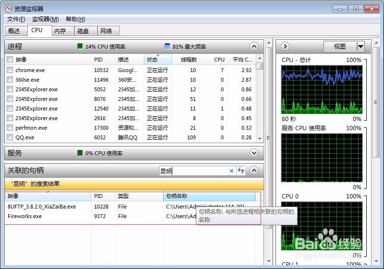Switch to the 概述 tab
The image size is (384, 269).
click(x=16, y=31)
